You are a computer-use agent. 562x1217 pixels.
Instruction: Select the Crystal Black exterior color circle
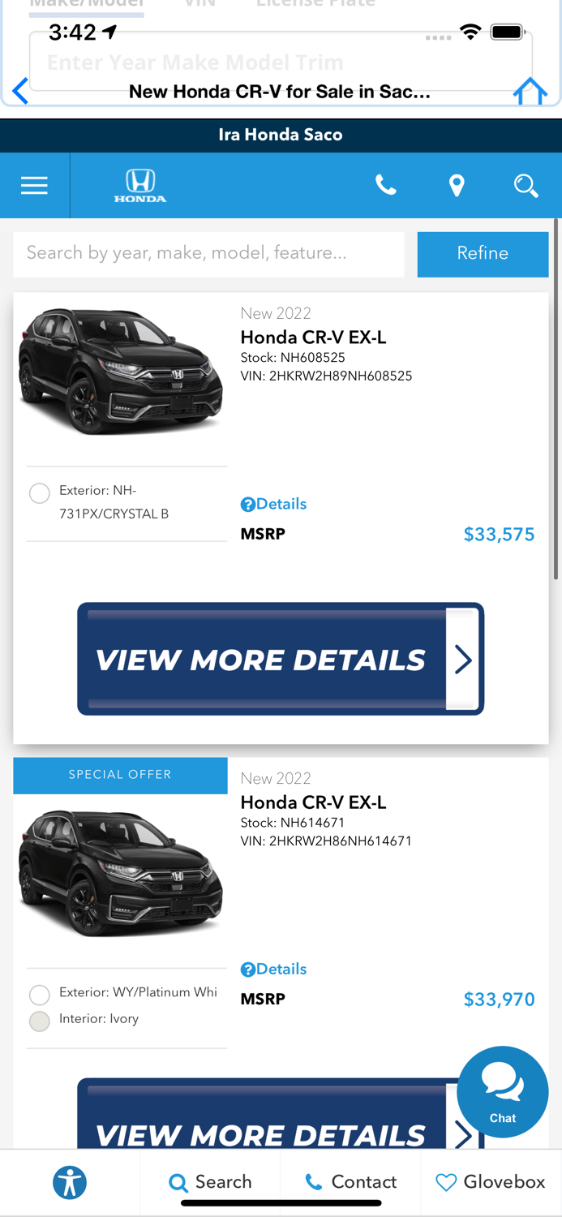tap(38, 493)
